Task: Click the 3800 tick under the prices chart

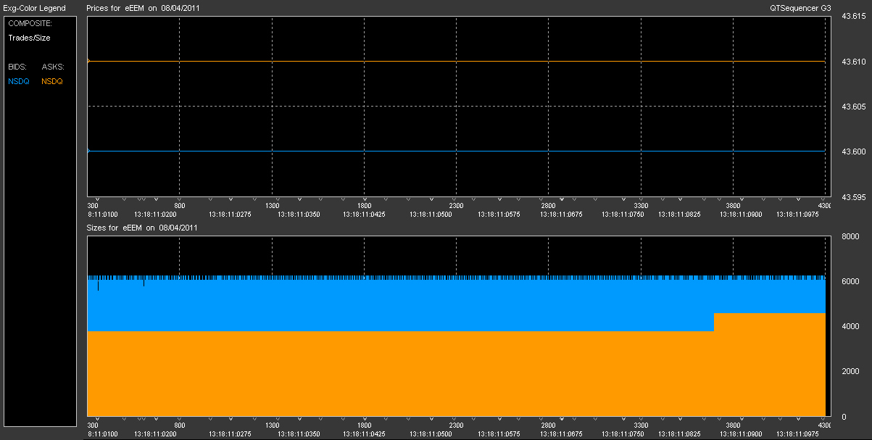Action: click(x=733, y=205)
